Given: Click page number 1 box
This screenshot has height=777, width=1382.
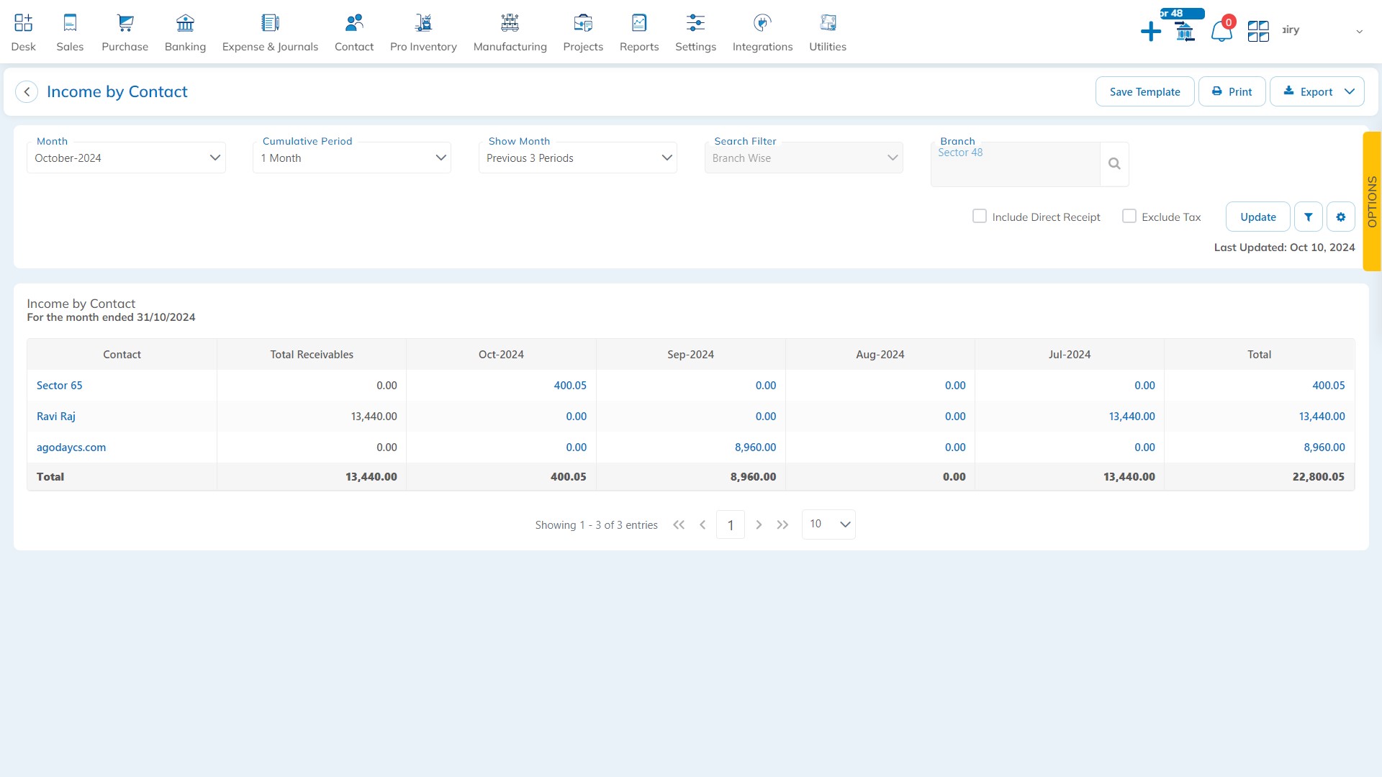Looking at the screenshot, I should pyautogui.click(x=731, y=524).
